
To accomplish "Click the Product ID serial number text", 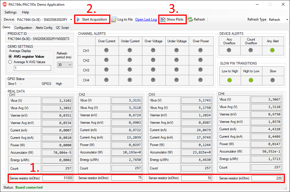I will pyautogui.click(x=39, y=39).
